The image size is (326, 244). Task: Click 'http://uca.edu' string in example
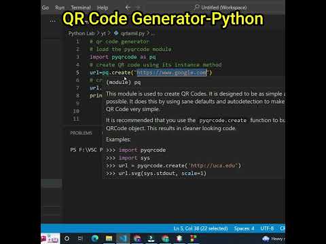click(x=213, y=165)
